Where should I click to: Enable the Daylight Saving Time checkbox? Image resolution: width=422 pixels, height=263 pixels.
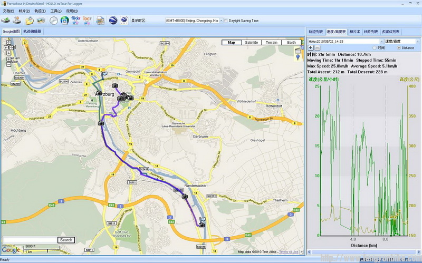(225, 21)
